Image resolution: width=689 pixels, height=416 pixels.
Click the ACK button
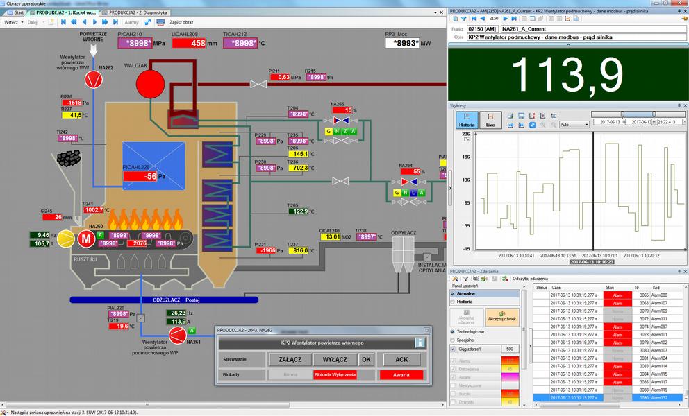(x=401, y=359)
